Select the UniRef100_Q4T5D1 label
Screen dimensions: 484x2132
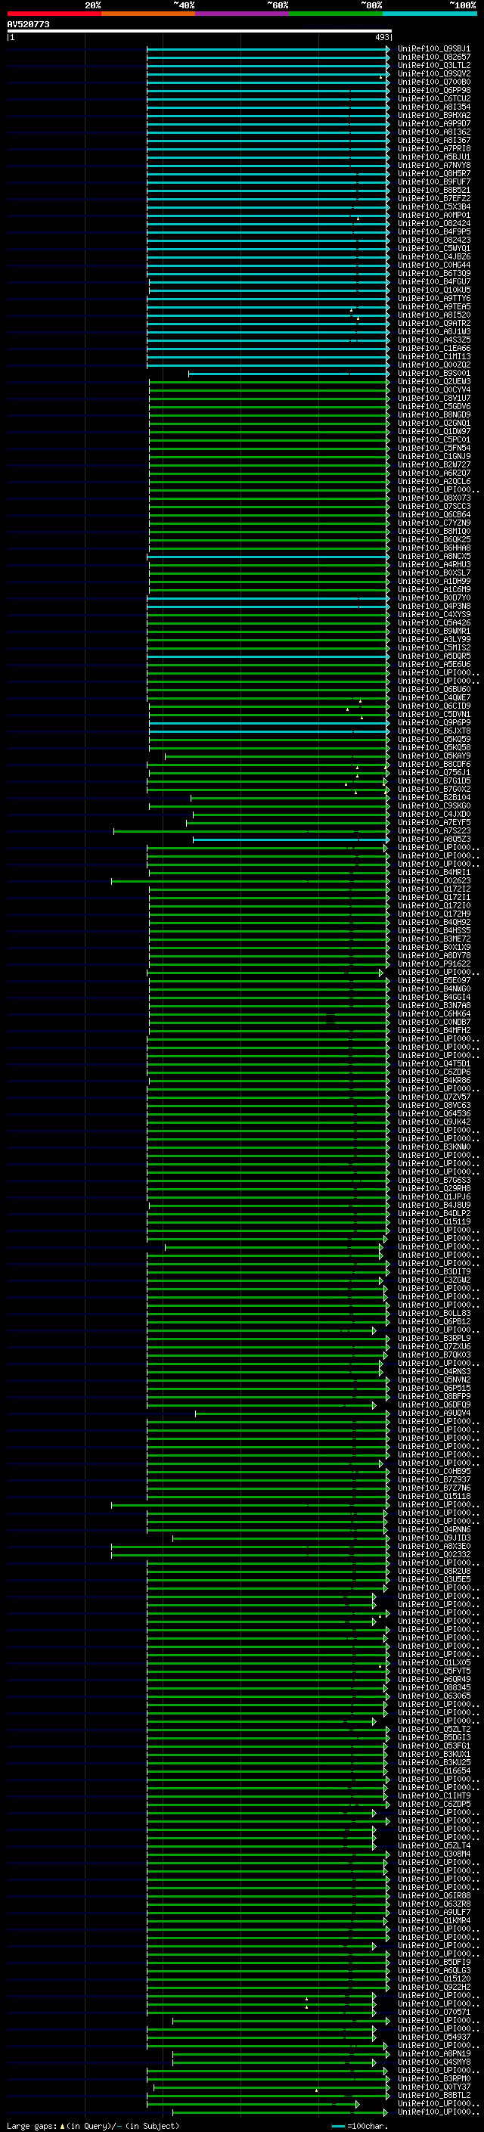[x=434, y=1063]
